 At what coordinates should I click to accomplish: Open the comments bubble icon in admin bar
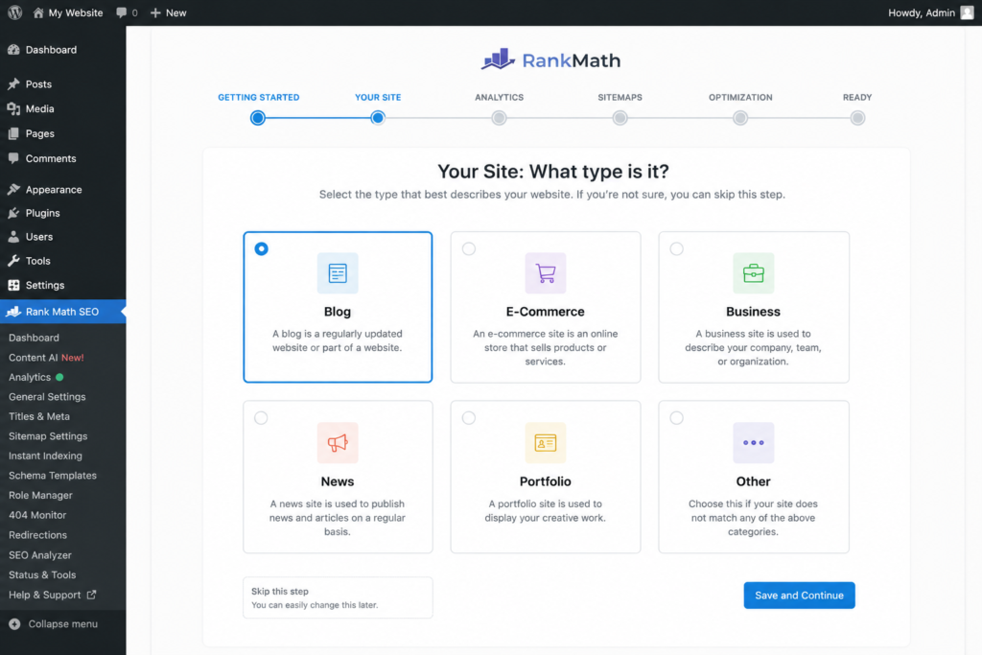click(122, 12)
